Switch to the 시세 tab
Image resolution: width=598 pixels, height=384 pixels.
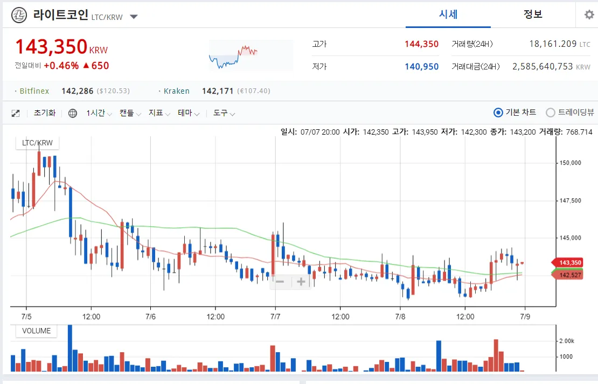tap(448, 15)
